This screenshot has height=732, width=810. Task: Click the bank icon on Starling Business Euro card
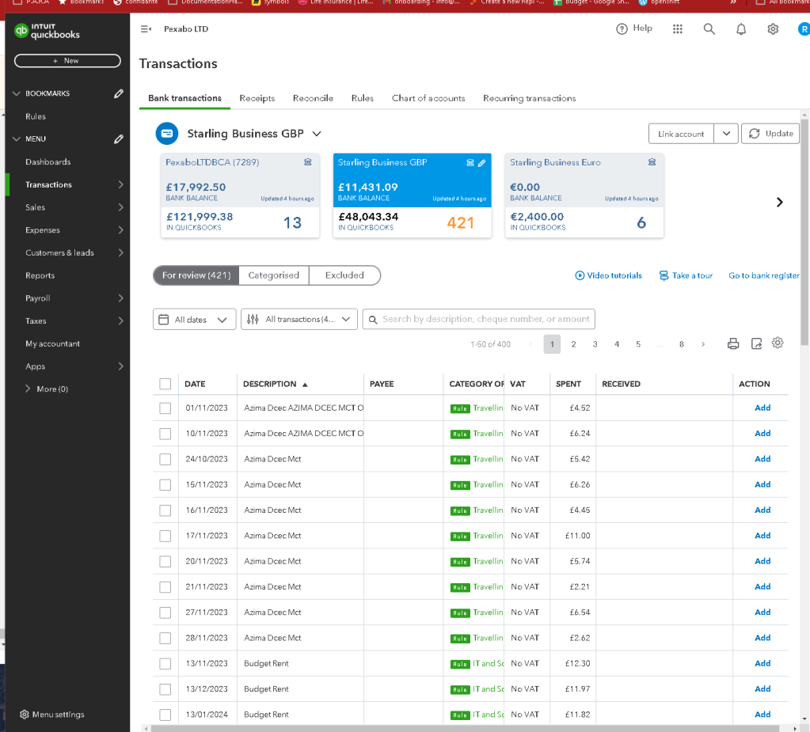click(x=652, y=162)
